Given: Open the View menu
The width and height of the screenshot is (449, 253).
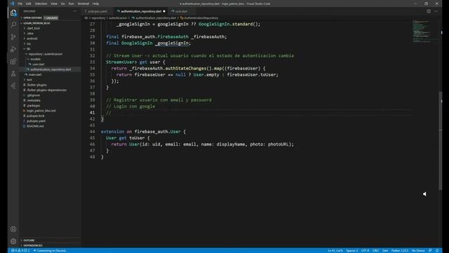Looking at the screenshot, I should pos(54,4).
